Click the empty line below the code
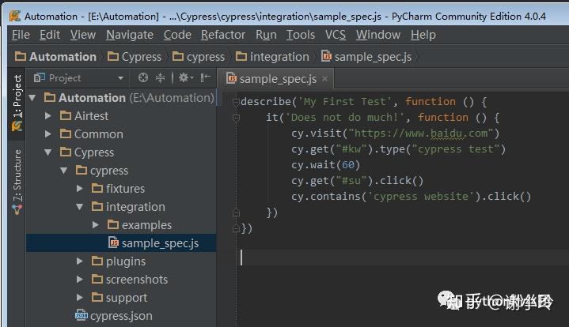The height and width of the screenshot is (327, 569). click(x=356, y=257)
